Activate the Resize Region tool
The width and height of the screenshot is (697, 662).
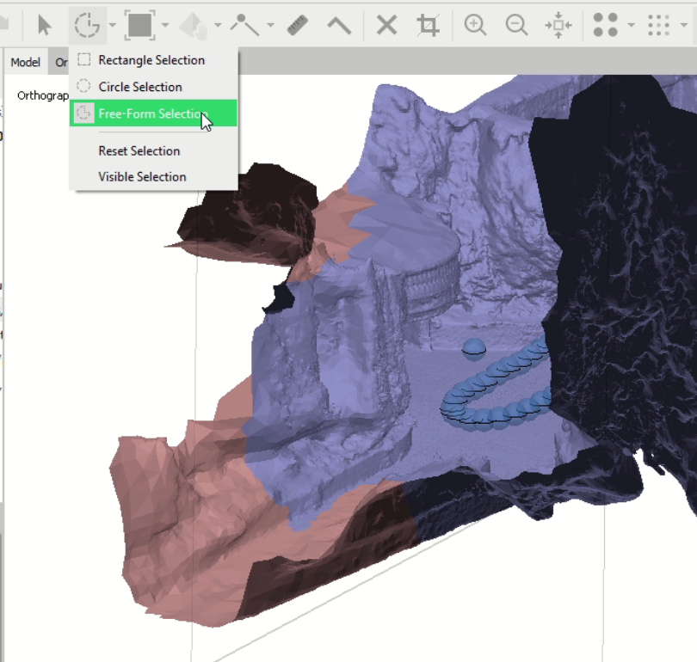point(139,25)
